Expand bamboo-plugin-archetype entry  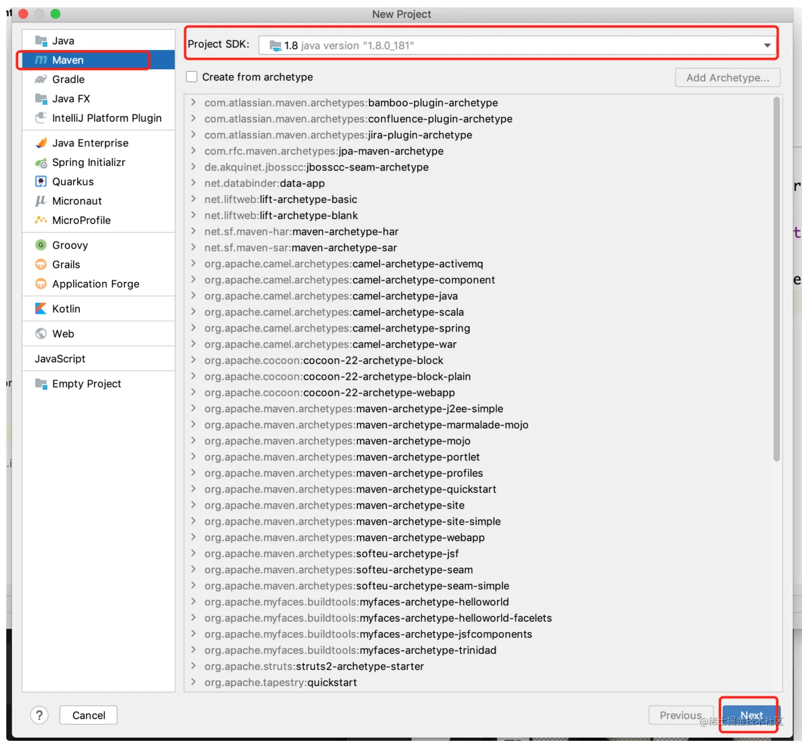(194, 103)
